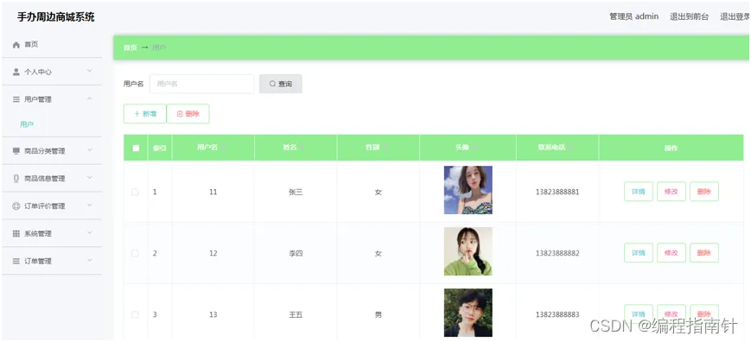
Task: Click the monitor icon beside 商品分类管理
Action: click(x=16, y=151)
